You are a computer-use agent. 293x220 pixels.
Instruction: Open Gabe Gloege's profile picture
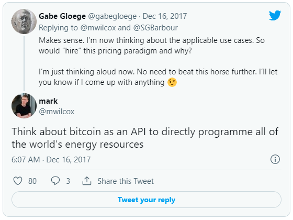pyautogui.click(x=24, y=21)
